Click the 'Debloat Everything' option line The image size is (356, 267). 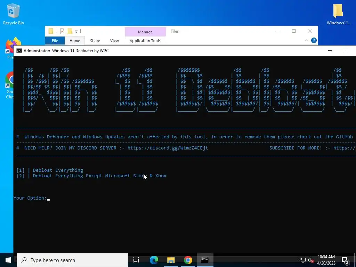click(50, 170)
